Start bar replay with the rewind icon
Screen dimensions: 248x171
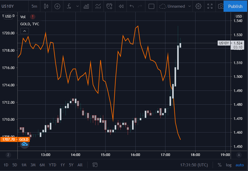121,6
